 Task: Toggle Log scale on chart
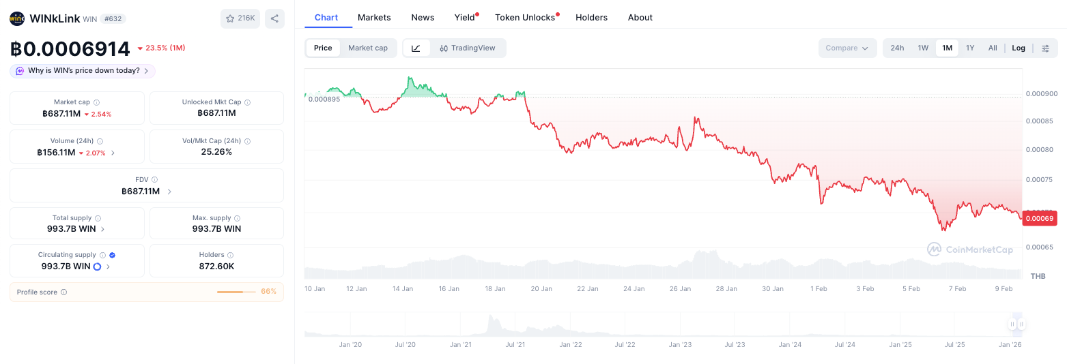[x=1019, y=48]
